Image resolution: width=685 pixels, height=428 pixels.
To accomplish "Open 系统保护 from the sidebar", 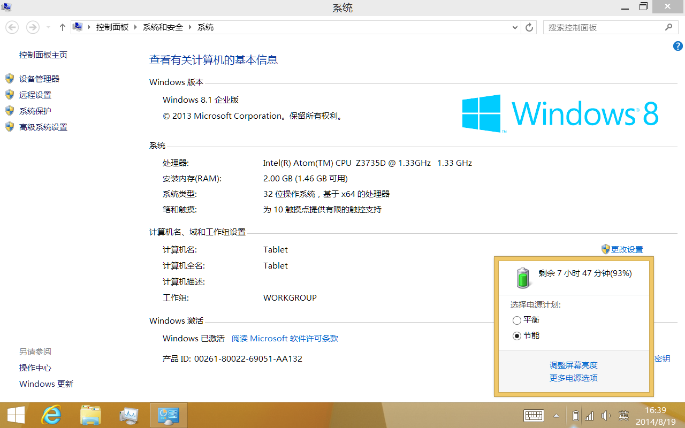I will click(35, 111).
